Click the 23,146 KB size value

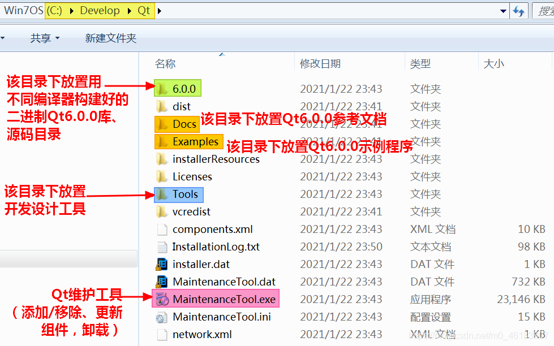521,300
